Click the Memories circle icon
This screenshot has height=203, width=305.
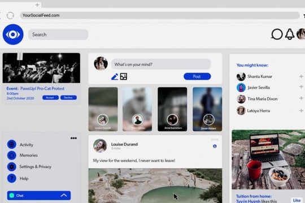[12, 155]
